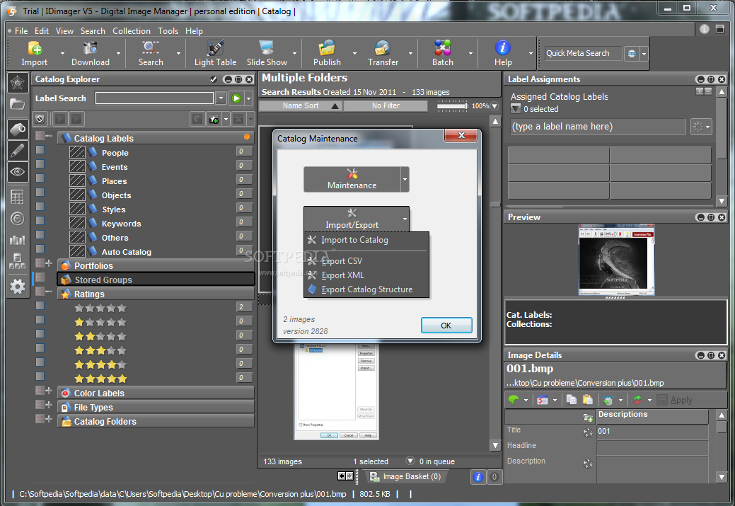Open the File menu
Screen dimensions: 735x506
(x=21, y=31)
